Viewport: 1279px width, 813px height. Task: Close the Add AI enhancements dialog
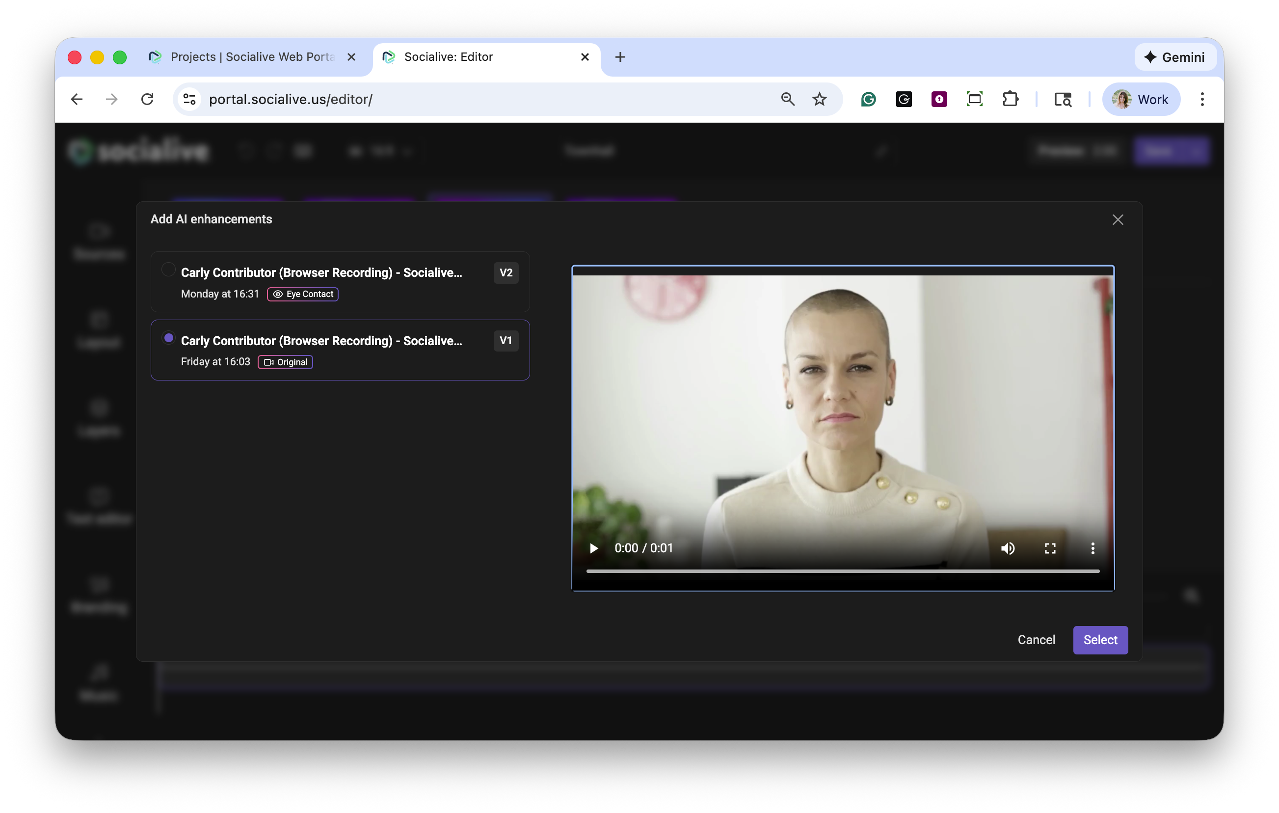pos(1118,219)
